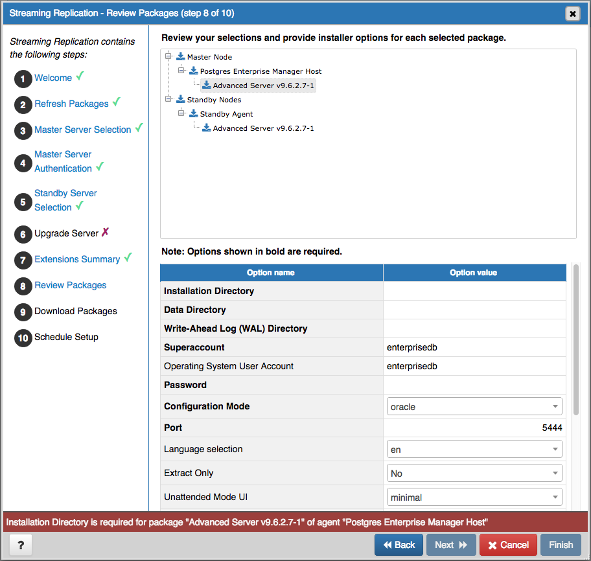Click the step 9 number circle
The image size is (591, 561).
tap(23, 312)
